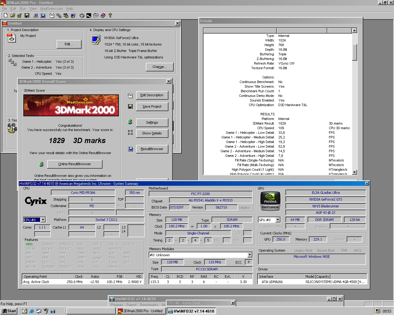Click the checkboxes select-tests toolbar icon

[58, 15]
